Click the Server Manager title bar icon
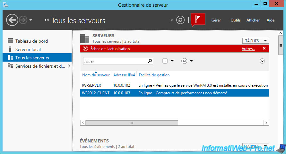 (x=6, y=5)
